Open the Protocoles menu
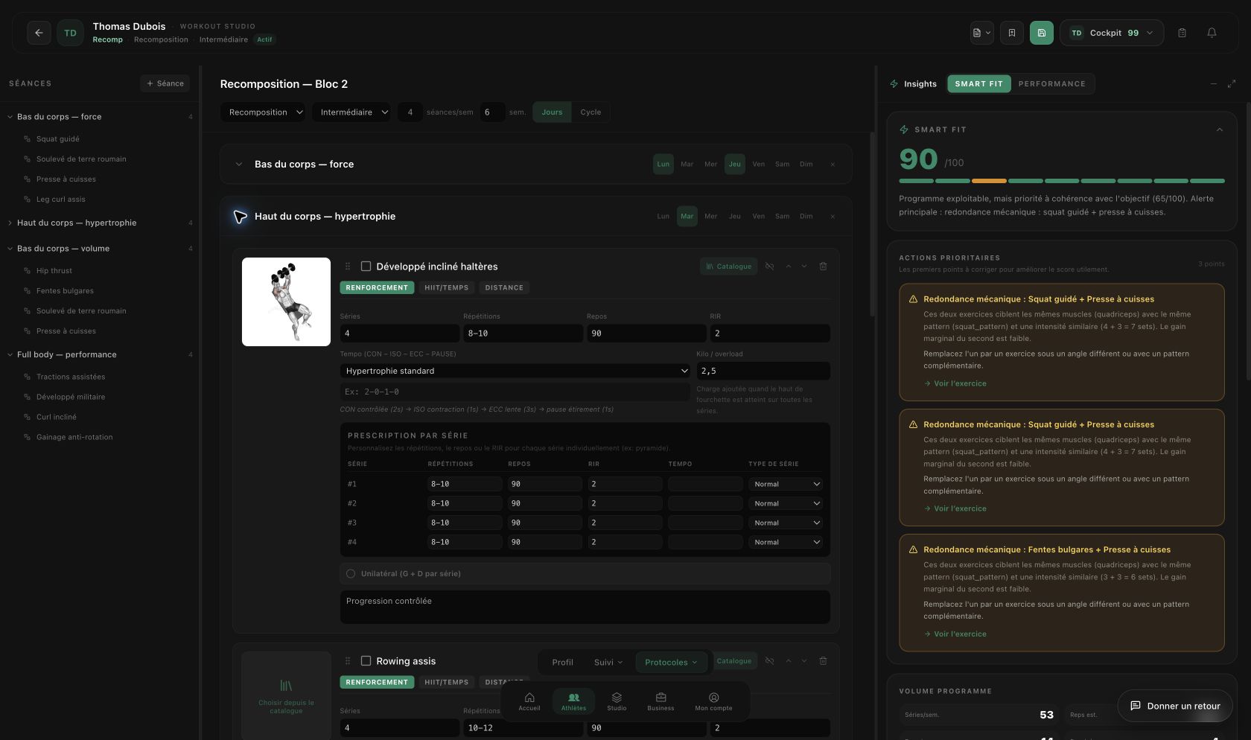1251x740 pixels. point(671,663)
